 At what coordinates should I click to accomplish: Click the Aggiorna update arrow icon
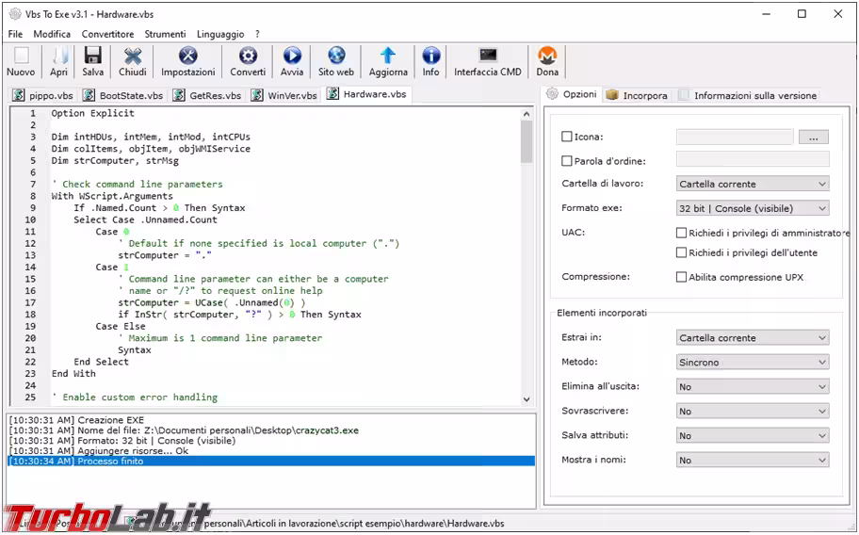(388, 57)
